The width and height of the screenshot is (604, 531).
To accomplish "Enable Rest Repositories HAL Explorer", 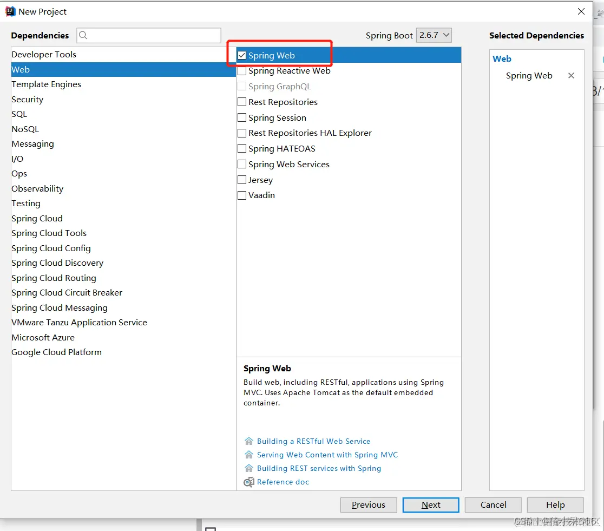I will [x=242, y=133].
